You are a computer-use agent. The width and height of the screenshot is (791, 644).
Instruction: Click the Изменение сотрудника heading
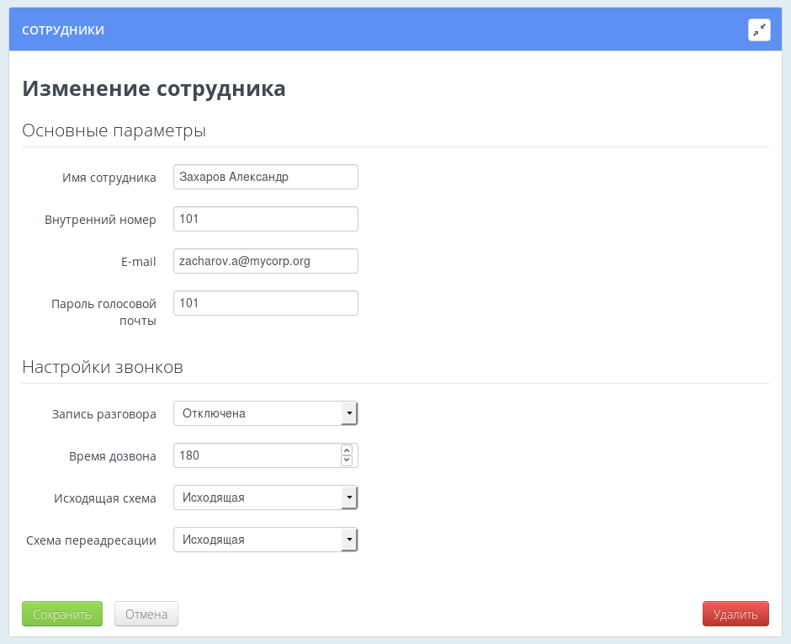(154, 88)
